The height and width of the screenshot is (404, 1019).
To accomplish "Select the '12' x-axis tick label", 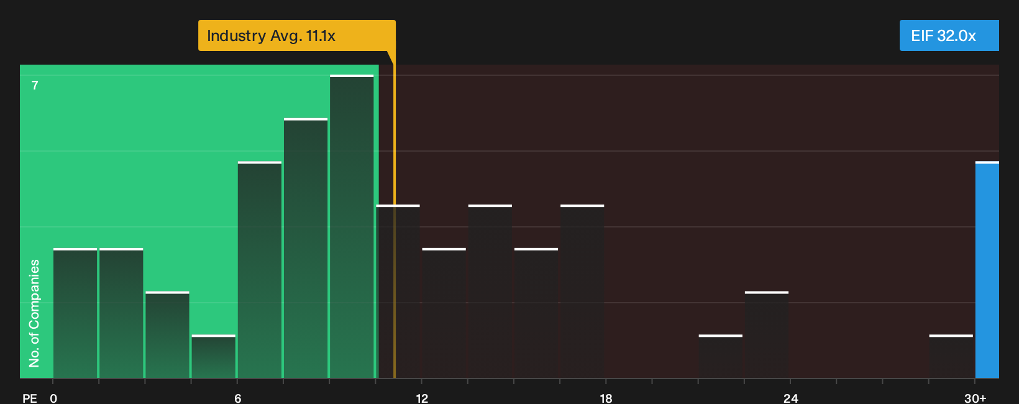I will coord(422,398).
